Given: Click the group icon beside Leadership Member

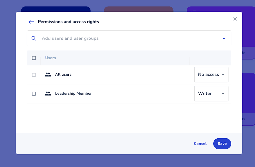Looking at the screenshot, I should 48,94.
